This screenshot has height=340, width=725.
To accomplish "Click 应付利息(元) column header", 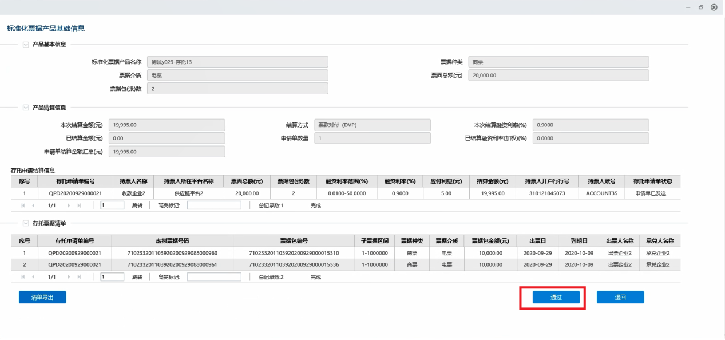I will click(446, 181).
